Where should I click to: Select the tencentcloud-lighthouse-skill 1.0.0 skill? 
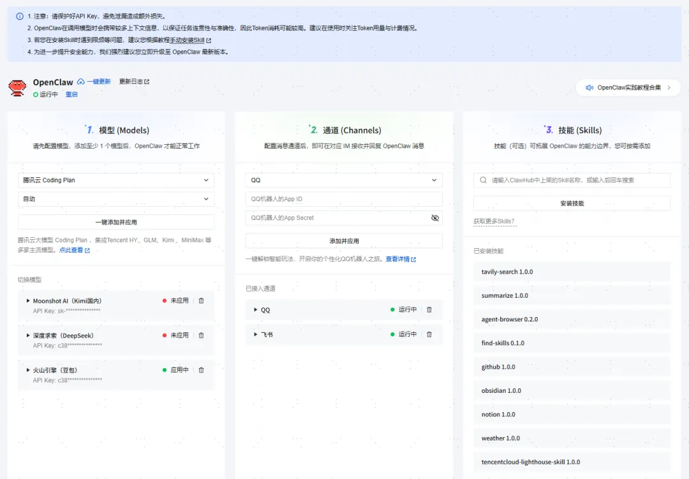tap(572, 462)
